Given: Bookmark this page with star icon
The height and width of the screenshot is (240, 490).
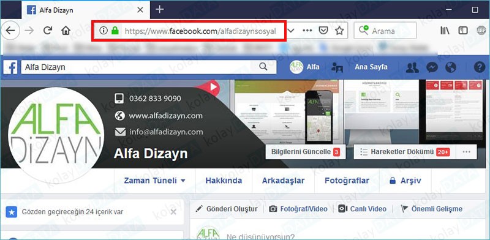Looking at the screenshot, I should [x=339, y=31].
